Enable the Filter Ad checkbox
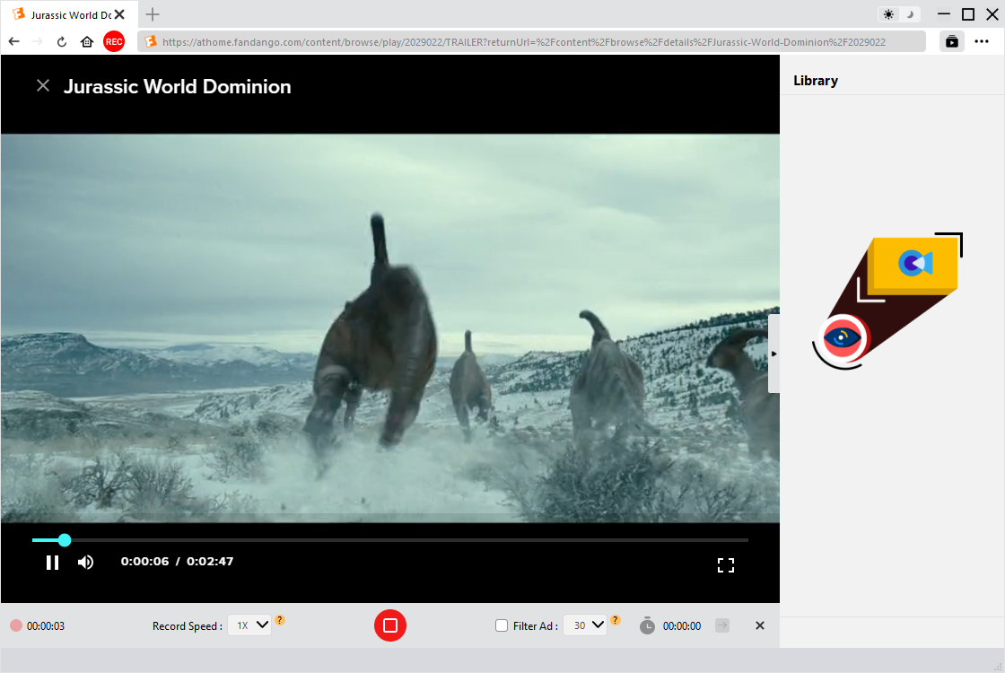Viewport: 1005px width, 673px height. (x=502, y=625)
